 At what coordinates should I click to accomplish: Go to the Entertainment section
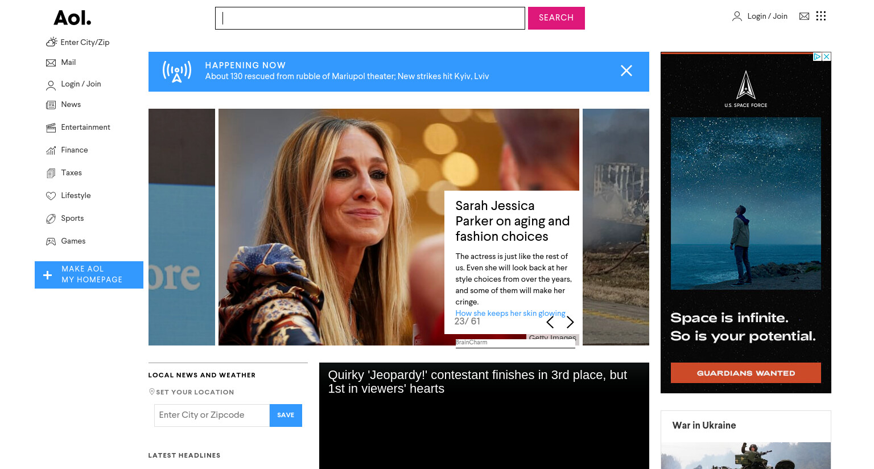[x=86, y=127]
